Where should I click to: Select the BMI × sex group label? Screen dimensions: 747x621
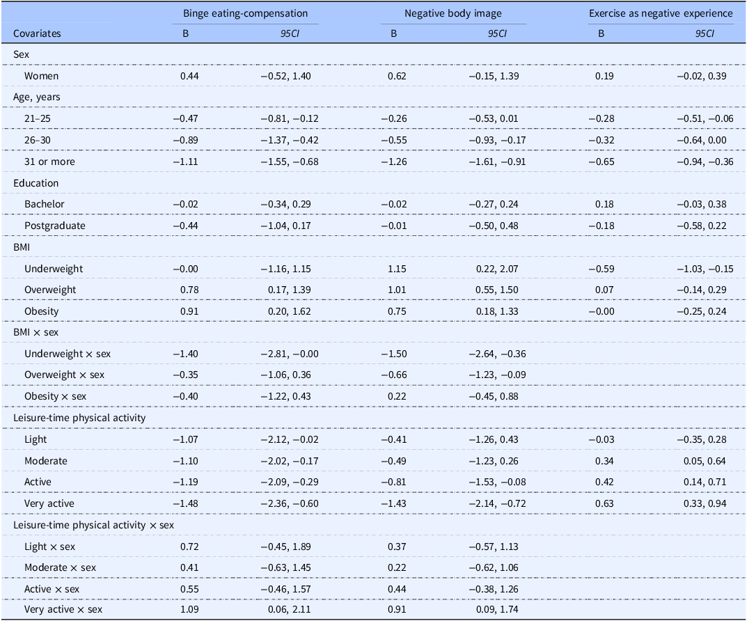point(36,332)
